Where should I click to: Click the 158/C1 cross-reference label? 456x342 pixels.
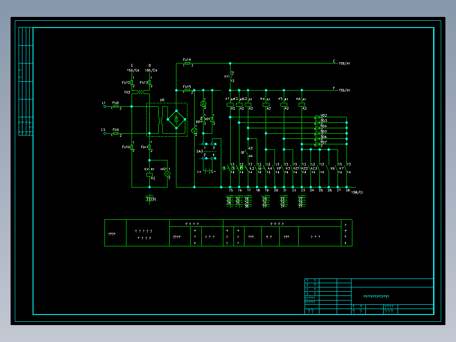click(357, 192)
